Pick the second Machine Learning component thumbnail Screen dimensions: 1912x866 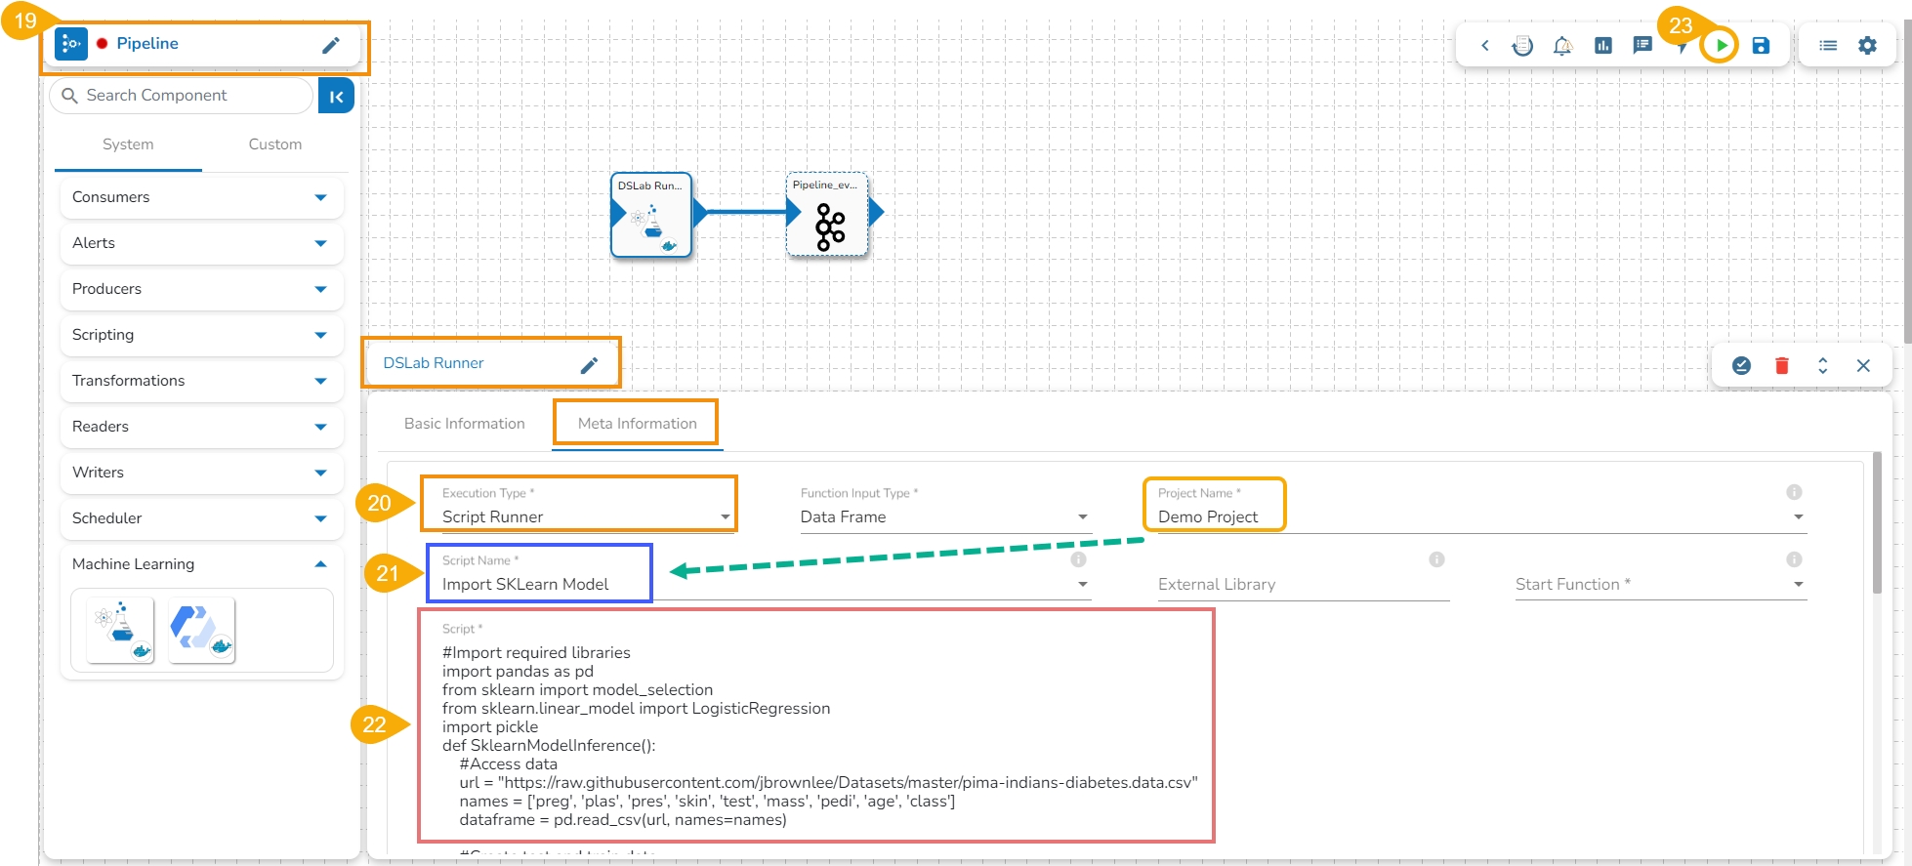click(x=202, y=631)
